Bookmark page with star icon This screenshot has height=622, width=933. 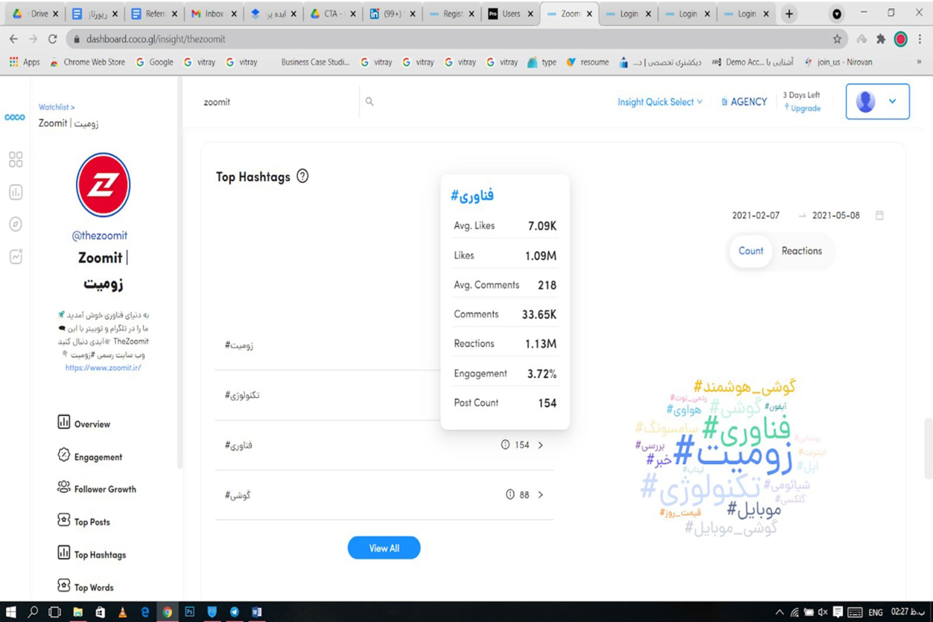pyautogui.click(x=837, y=39)
